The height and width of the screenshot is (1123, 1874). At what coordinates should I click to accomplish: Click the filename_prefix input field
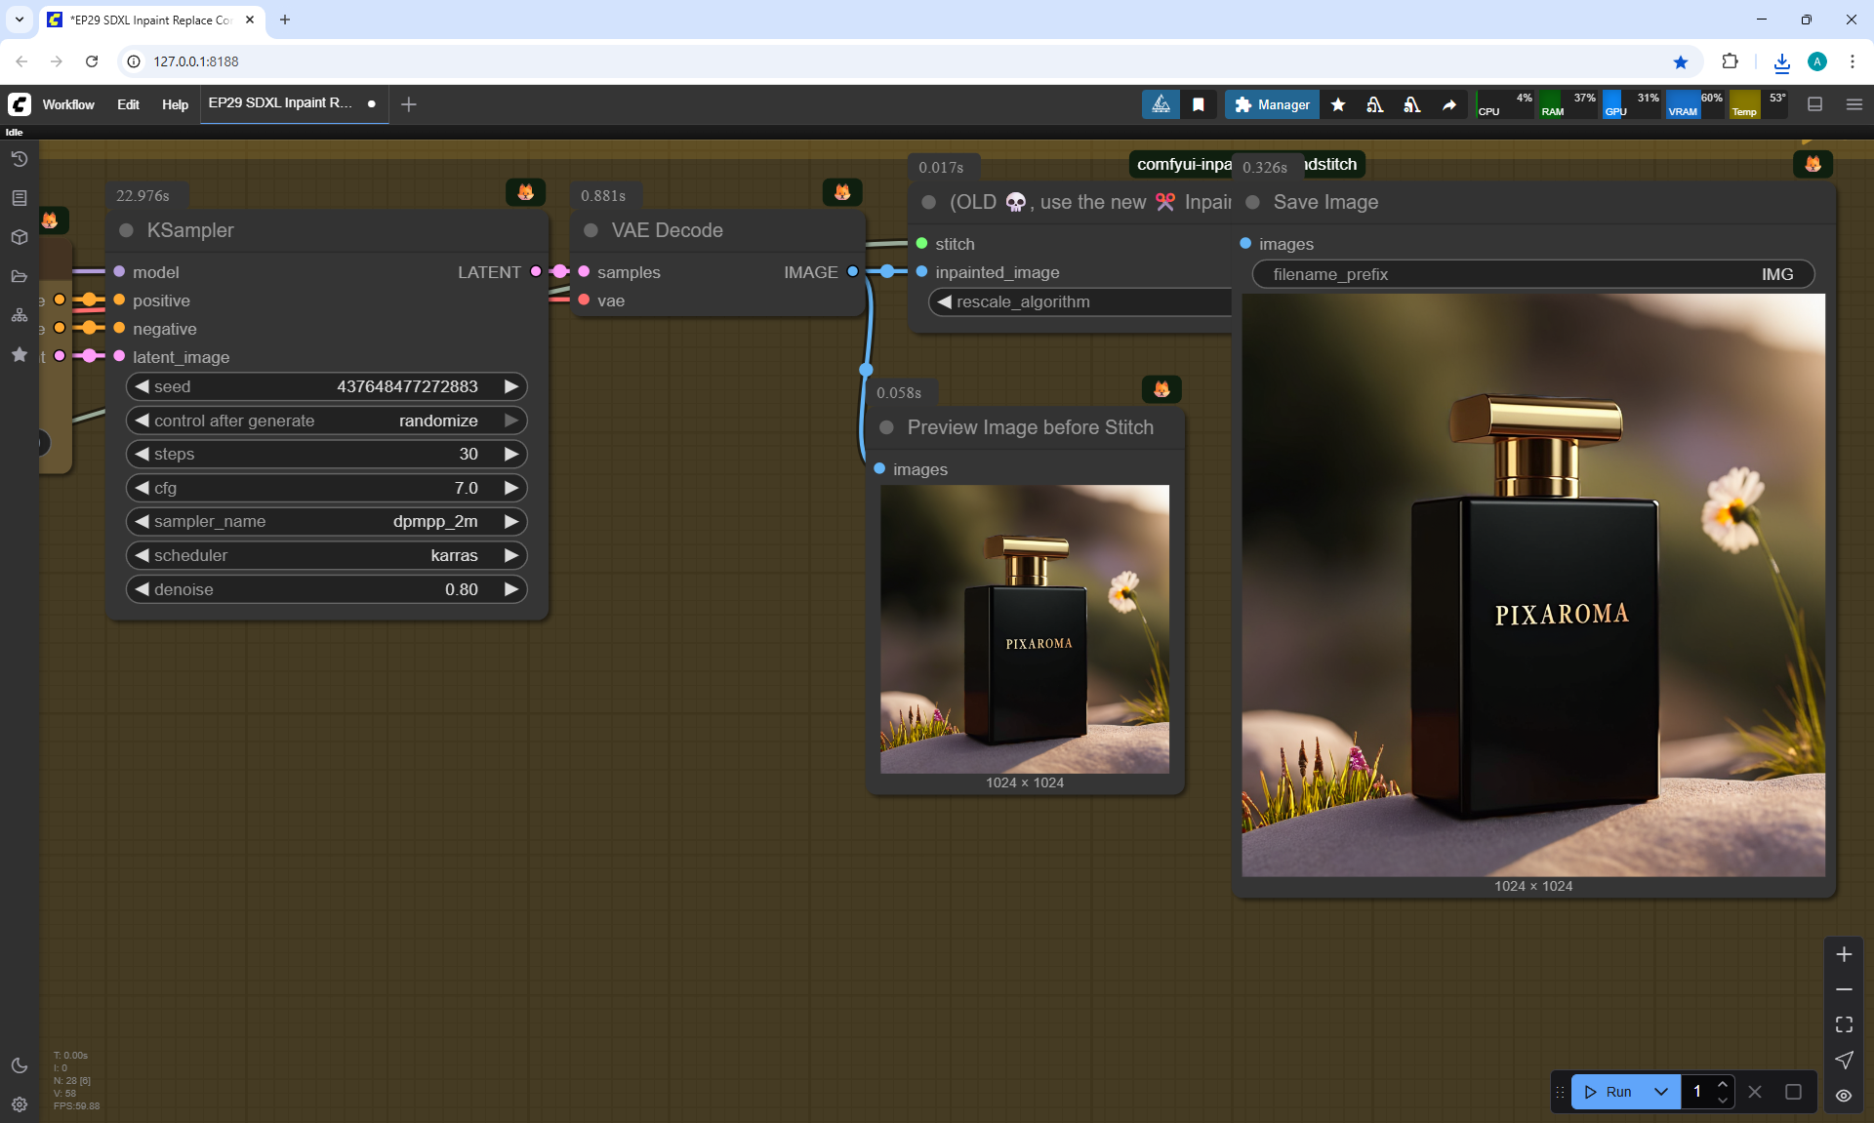[1532, 275]
